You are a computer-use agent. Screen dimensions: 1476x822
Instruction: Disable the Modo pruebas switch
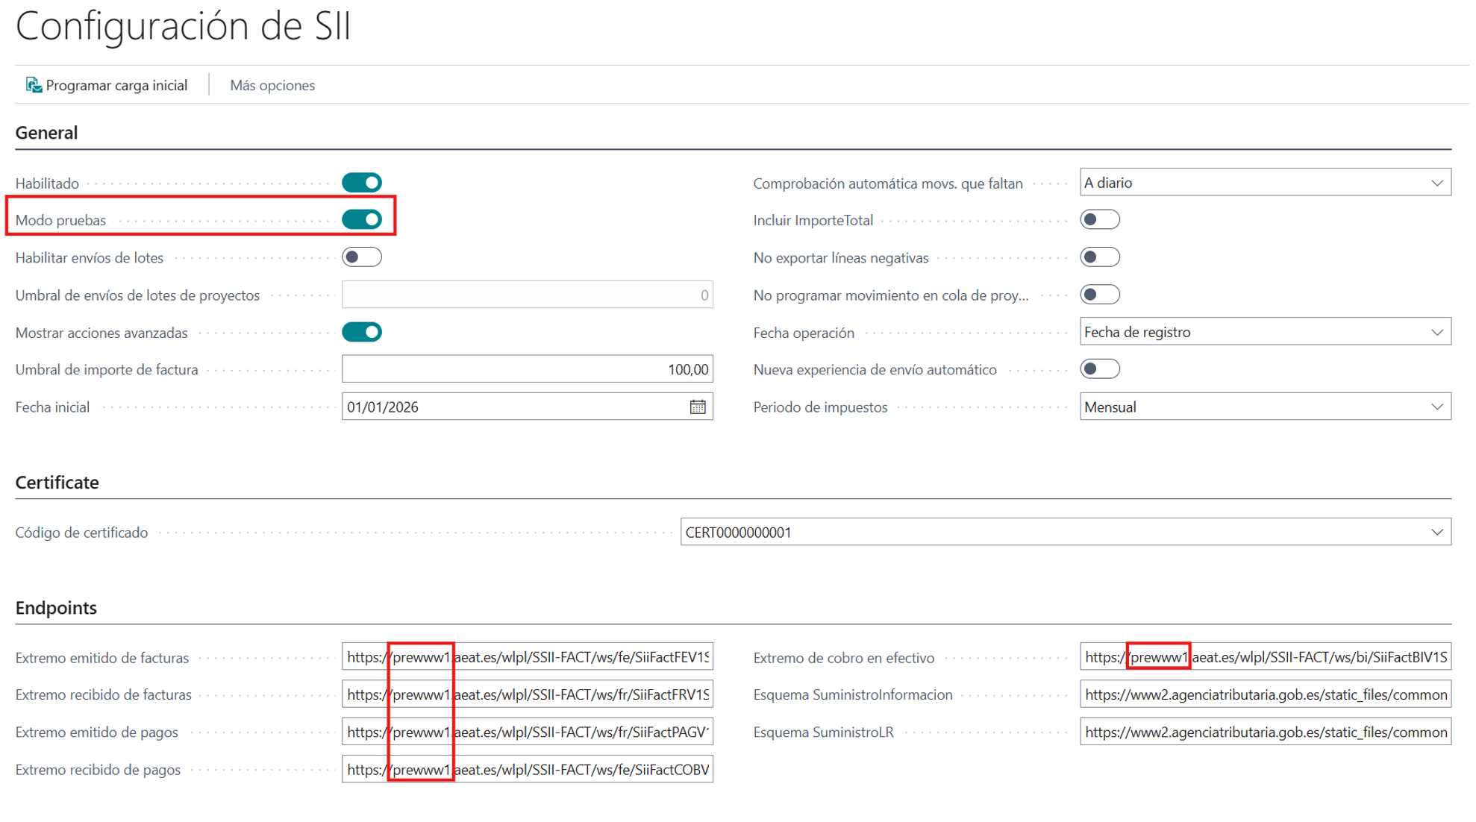[362, 219]
